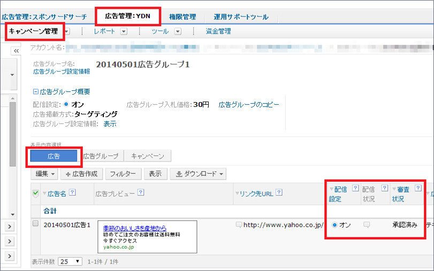Open help icon next to 広告プレビュー column
The image size is (434, 271).
(141, 192)
